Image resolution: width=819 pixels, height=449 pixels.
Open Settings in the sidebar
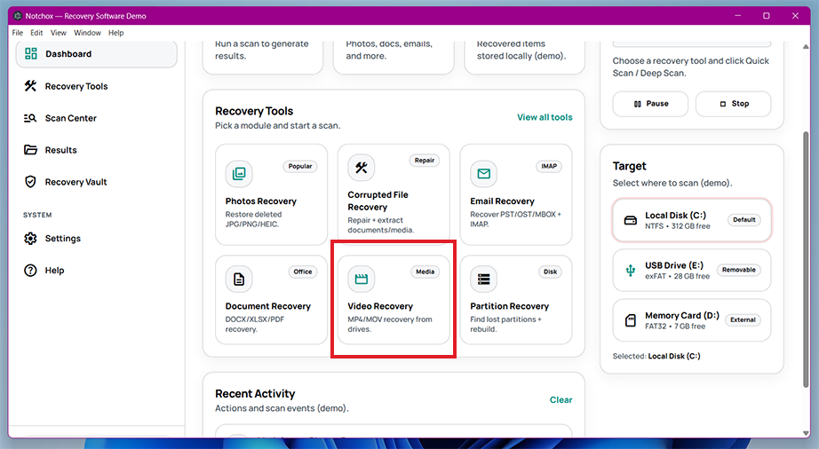[97, 239]
